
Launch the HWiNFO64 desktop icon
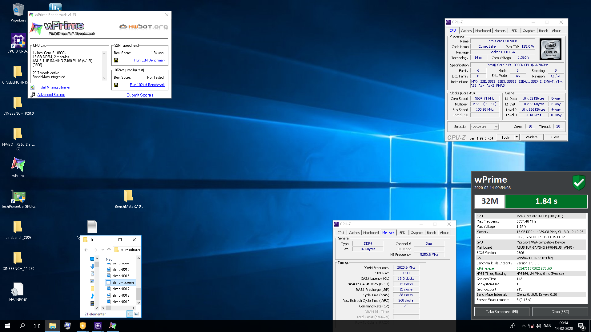[x=18, y=292]
